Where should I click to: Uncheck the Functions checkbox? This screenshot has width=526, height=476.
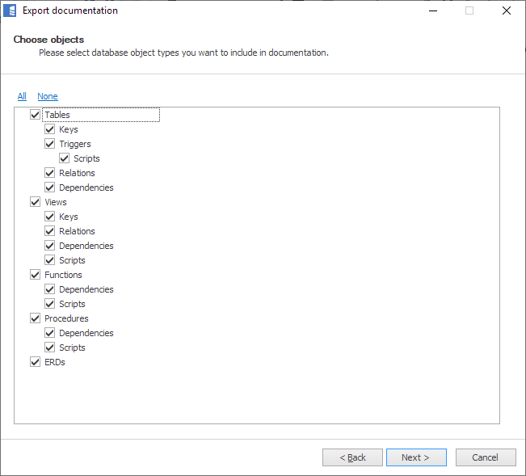35,275
